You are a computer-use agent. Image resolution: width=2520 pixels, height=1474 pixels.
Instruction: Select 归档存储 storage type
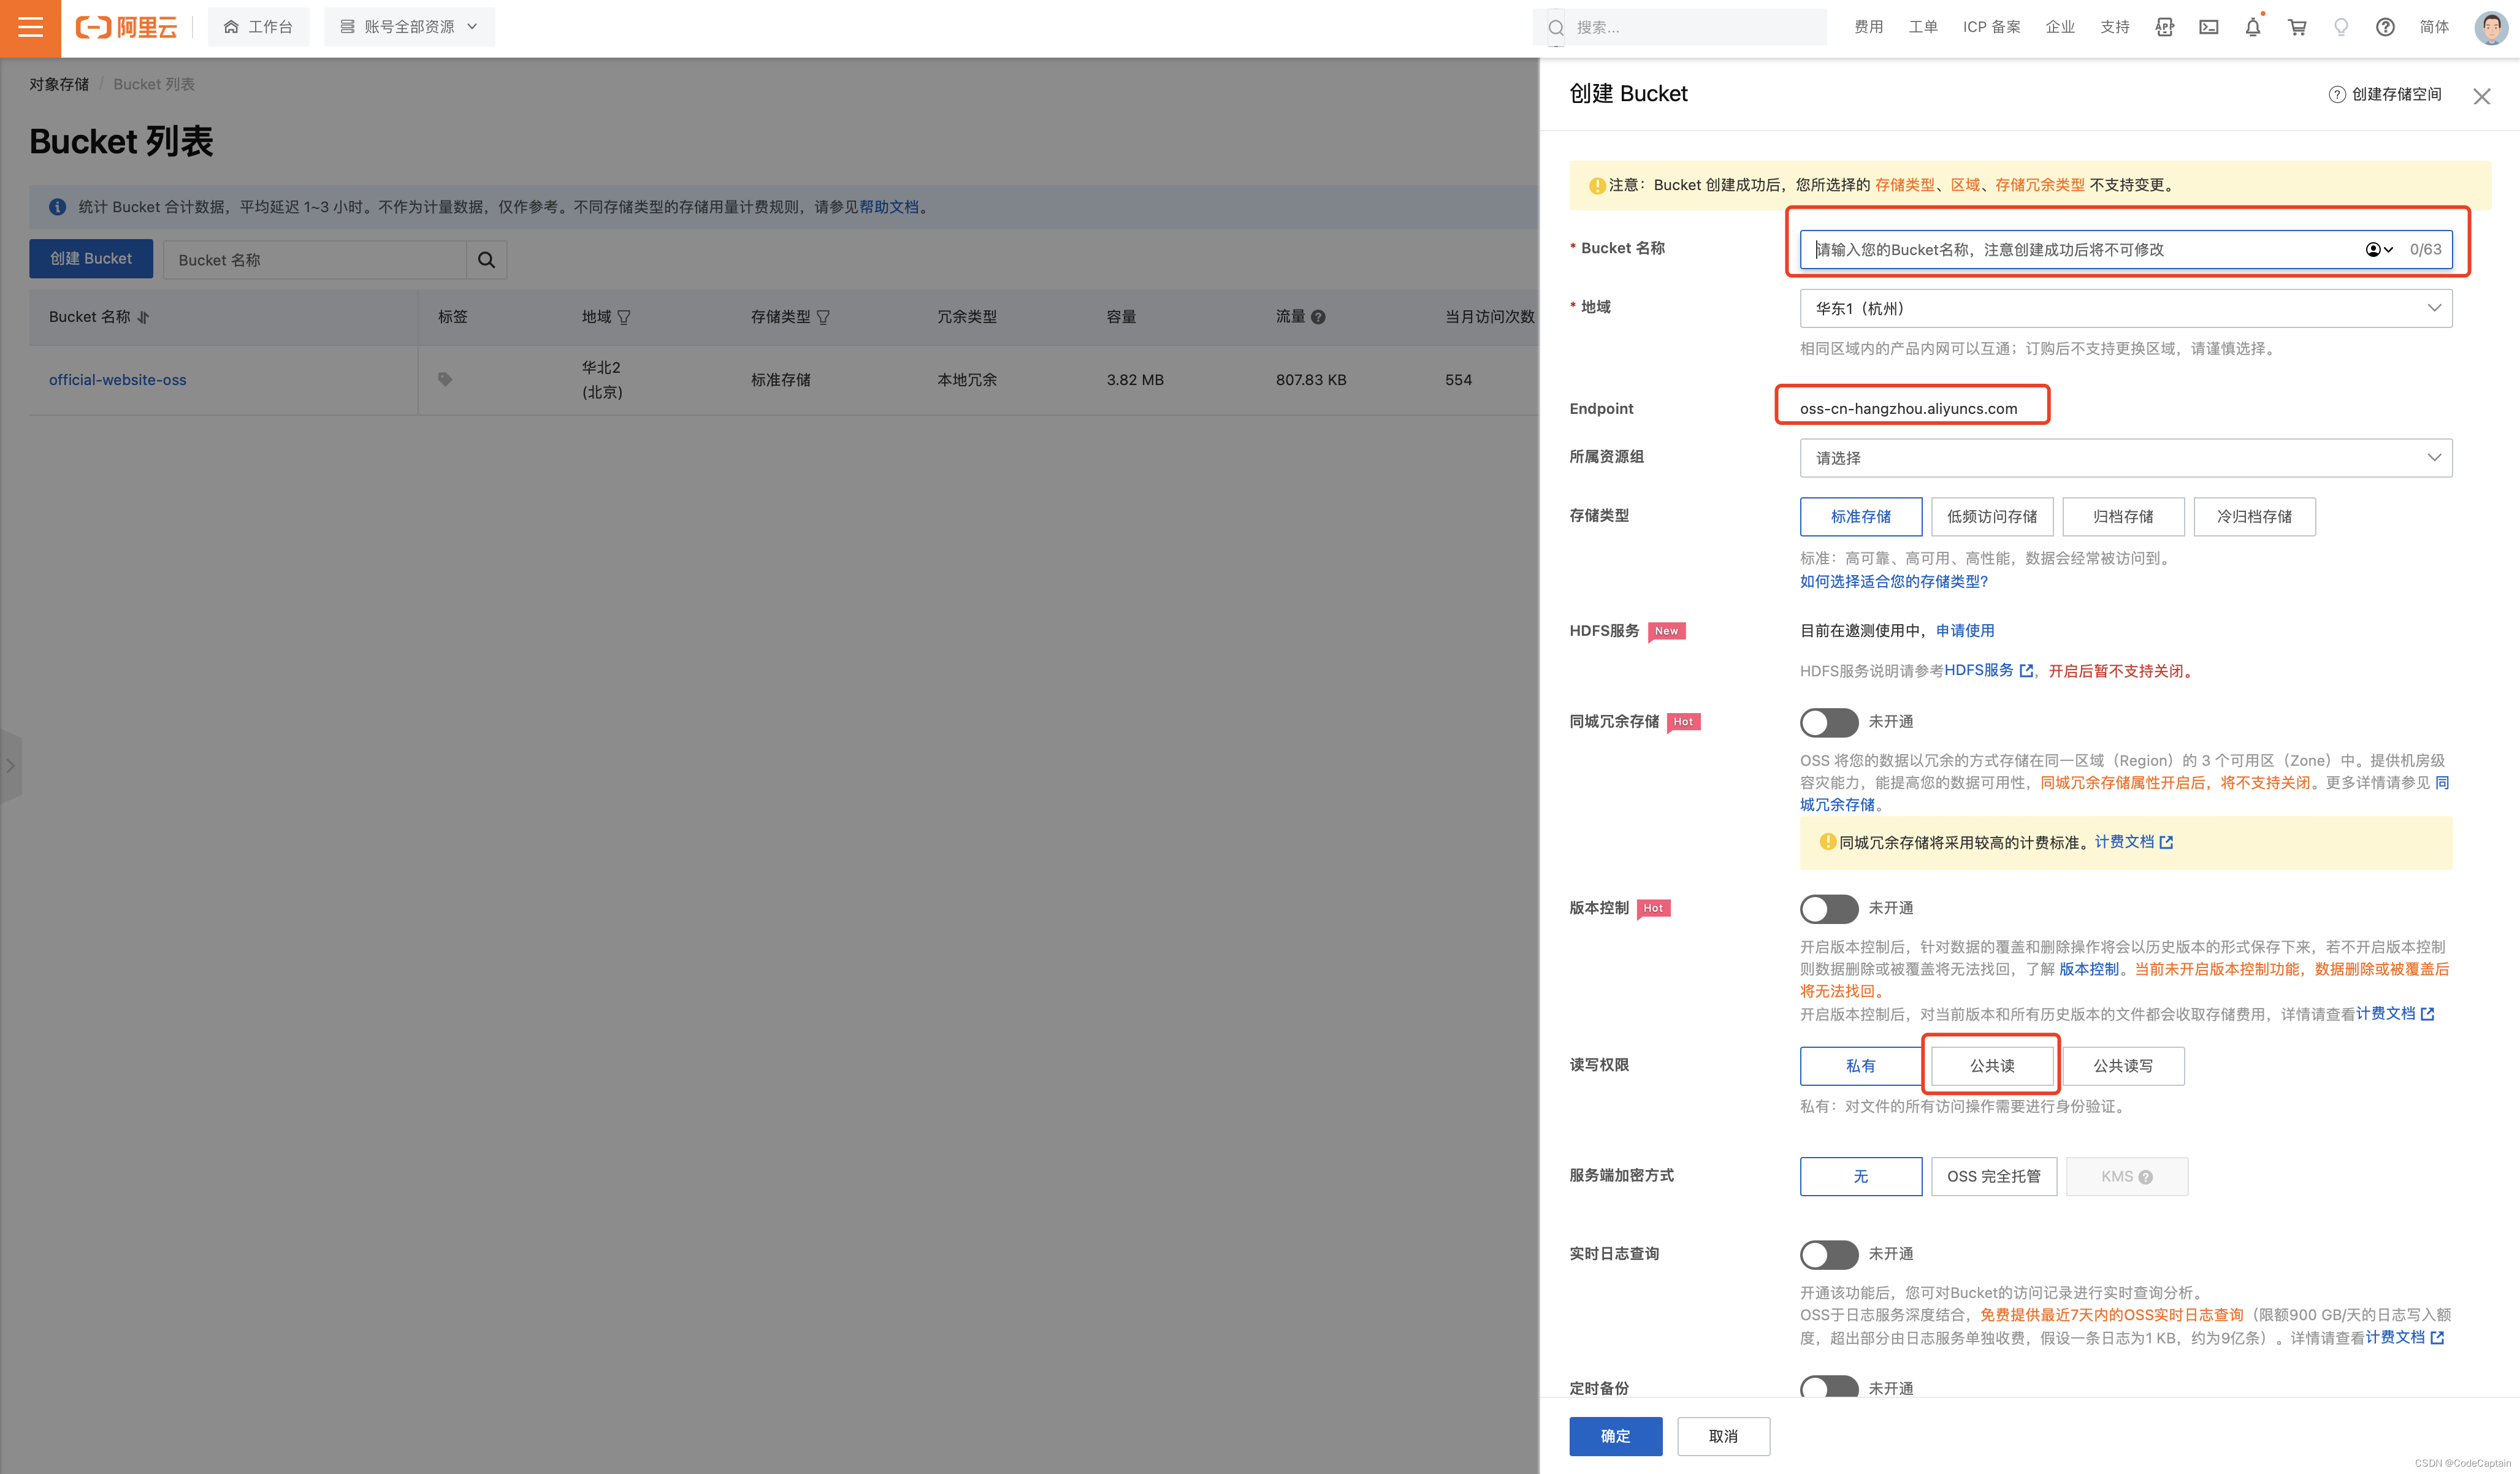point(2123,516)
